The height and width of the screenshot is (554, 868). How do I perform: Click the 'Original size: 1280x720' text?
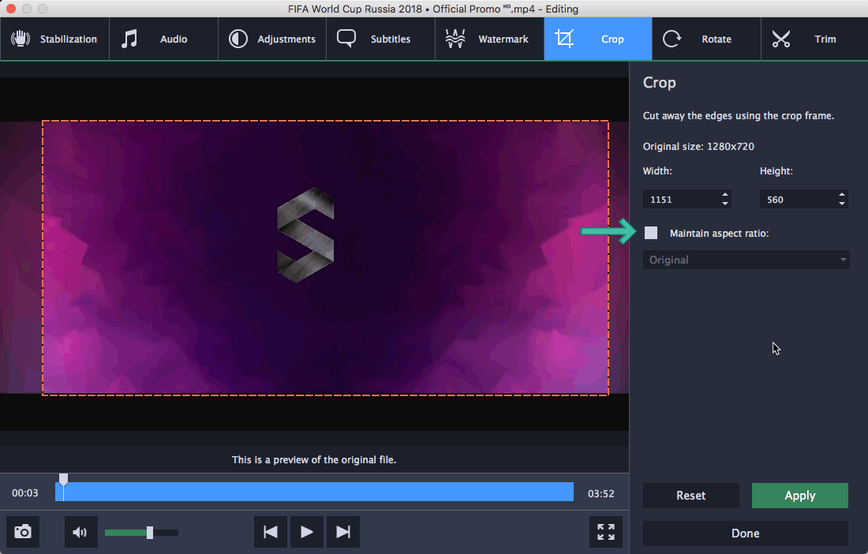point(698,146)
